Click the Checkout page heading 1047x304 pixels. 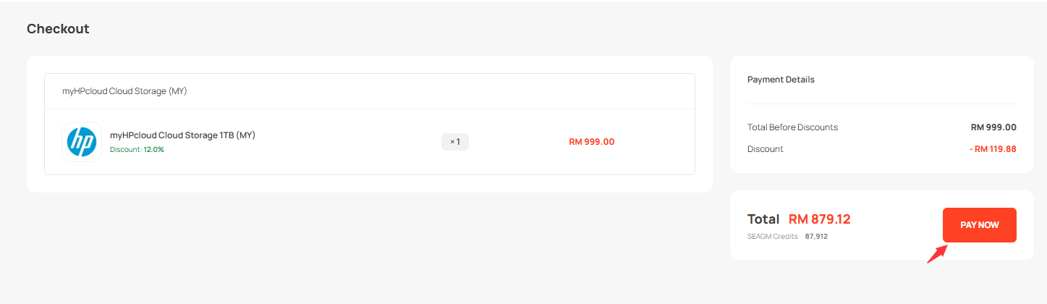coord(58,29)
